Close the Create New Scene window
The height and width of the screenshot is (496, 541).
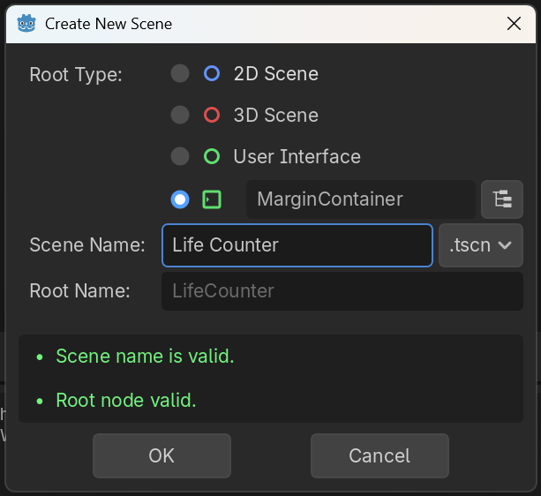515,24
